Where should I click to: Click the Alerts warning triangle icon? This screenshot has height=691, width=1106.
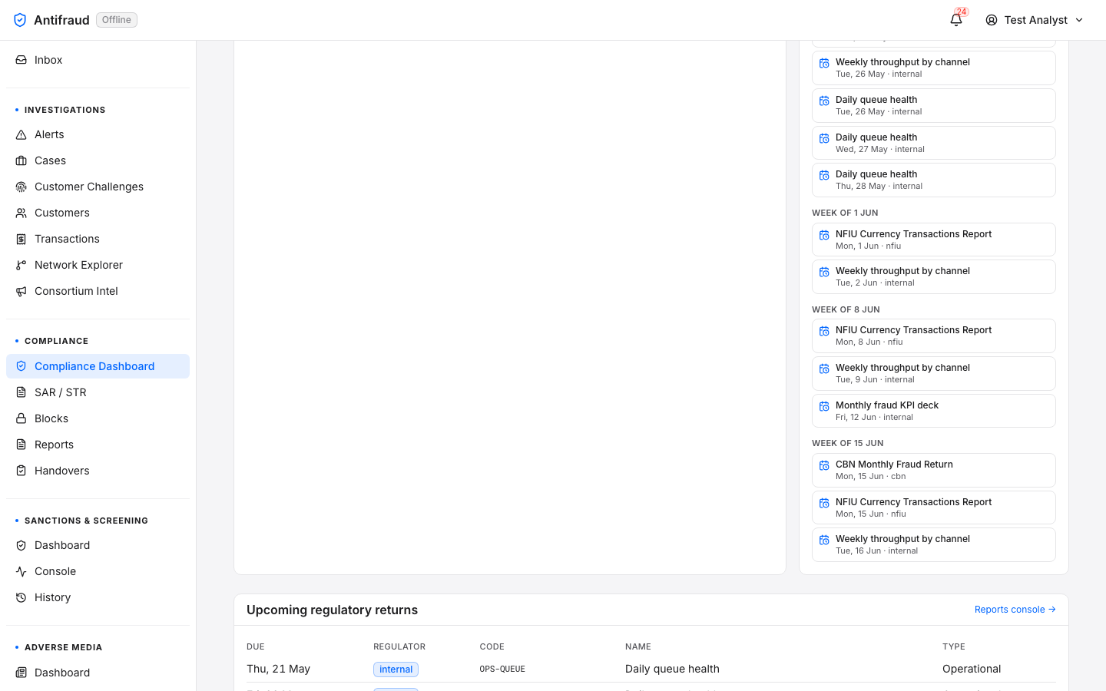click(22, 134)
